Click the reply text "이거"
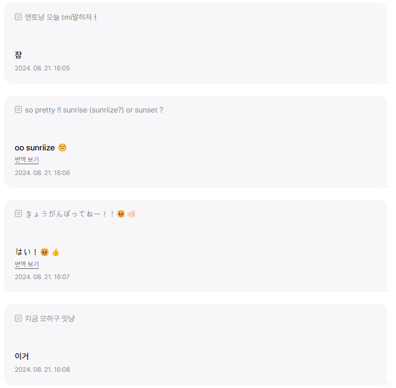This screenshot has height=388, width=396. pyautogui.click(x=22, y=356)
